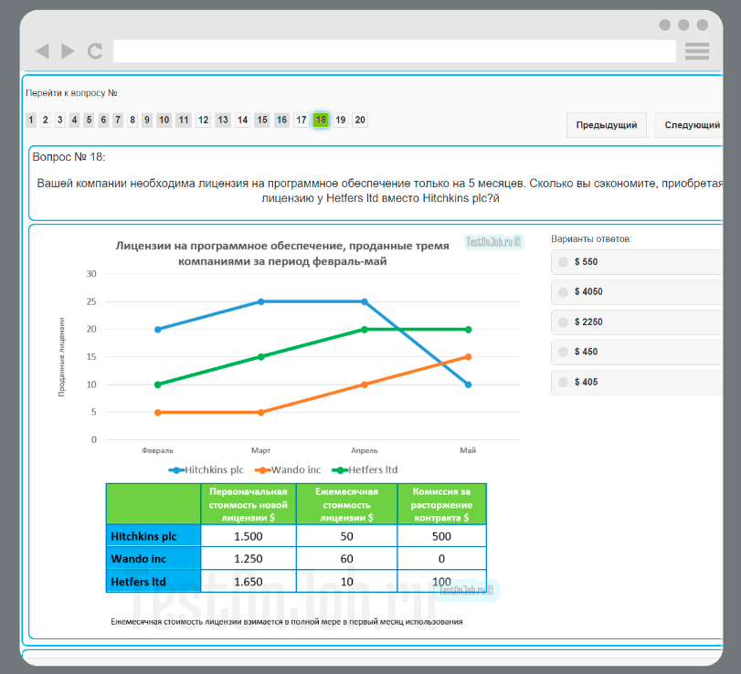741x674 pixels.
Task: Open the hamburger menu icon
Action: point(697,51)
